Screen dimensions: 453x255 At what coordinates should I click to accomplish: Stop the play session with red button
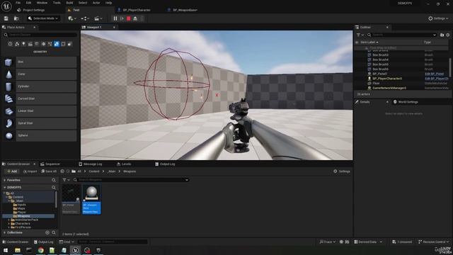click(129, 18)
